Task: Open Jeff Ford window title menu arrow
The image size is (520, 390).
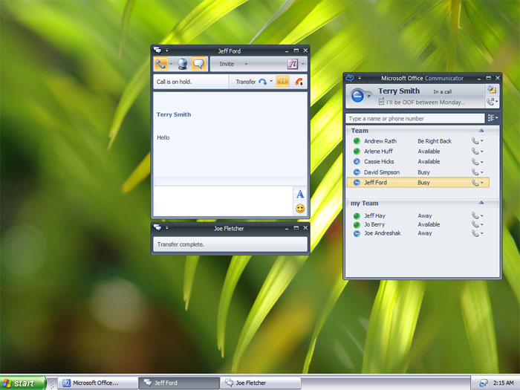Action: [x=167, y=51]
